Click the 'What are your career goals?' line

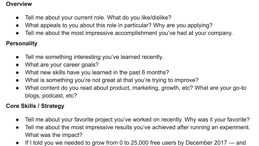coord(62,65)
